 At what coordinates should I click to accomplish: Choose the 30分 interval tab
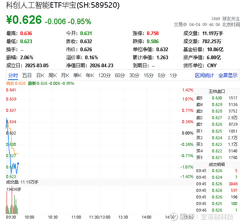coord(134,75)
